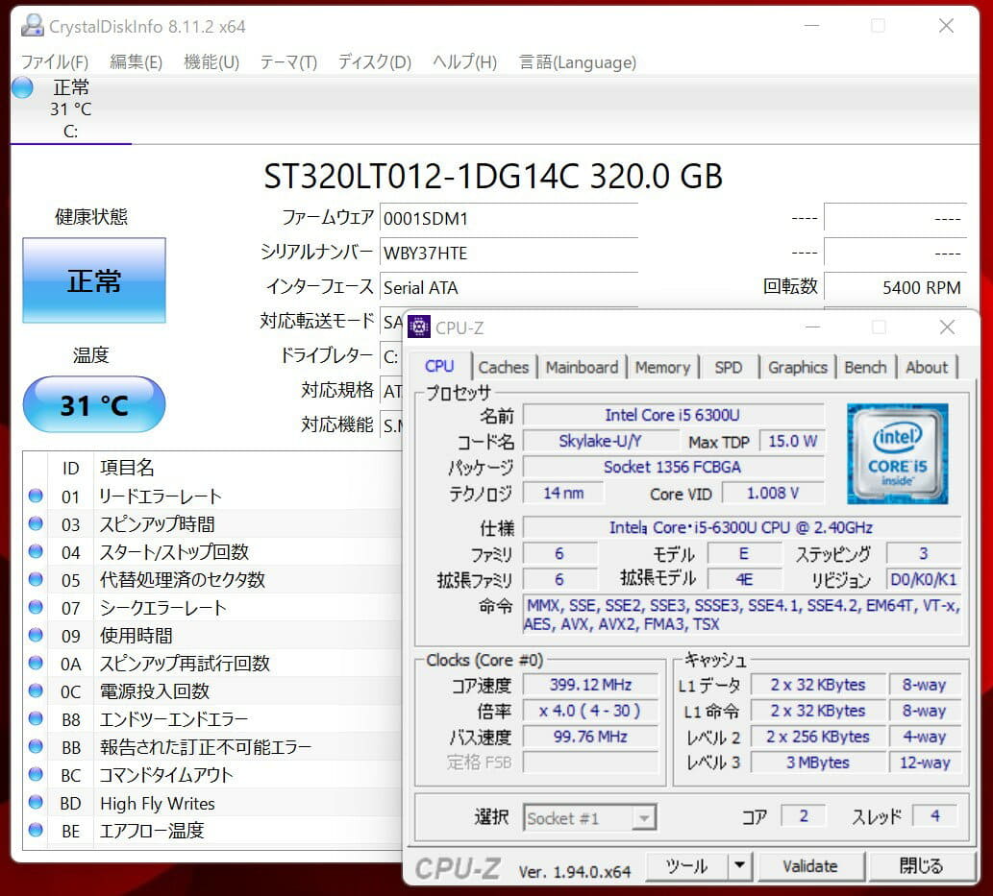Image resolution: width=993 pixels, height=896 pixels.
Task: Minimize the CPU-Z window
Action: [813, 327]
